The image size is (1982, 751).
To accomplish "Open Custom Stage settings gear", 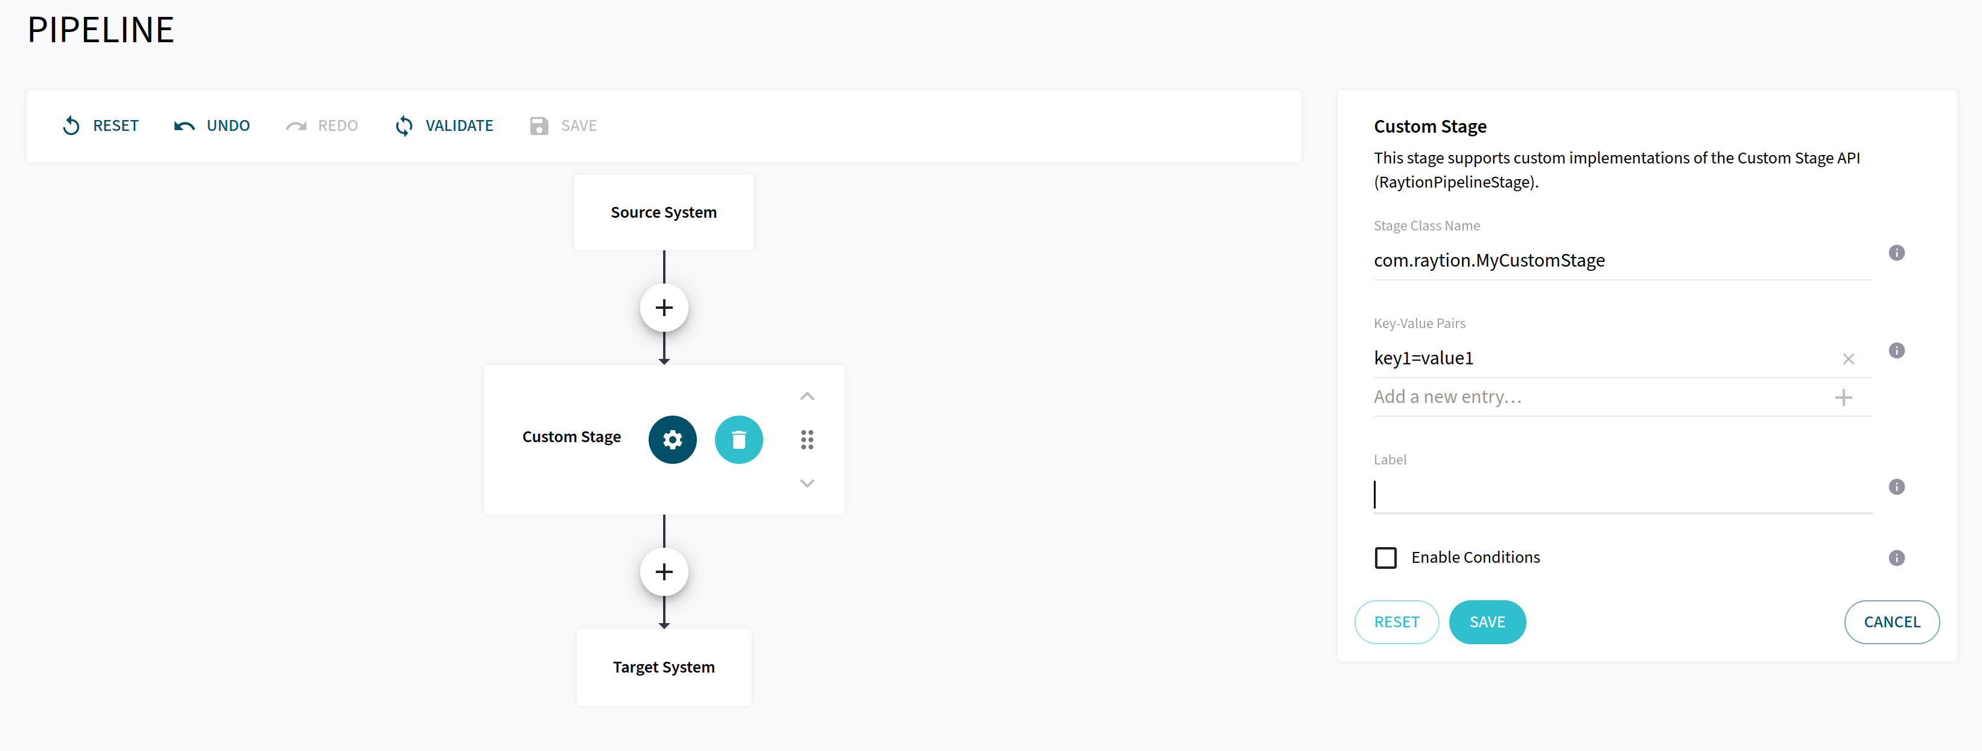I will 672,439.
